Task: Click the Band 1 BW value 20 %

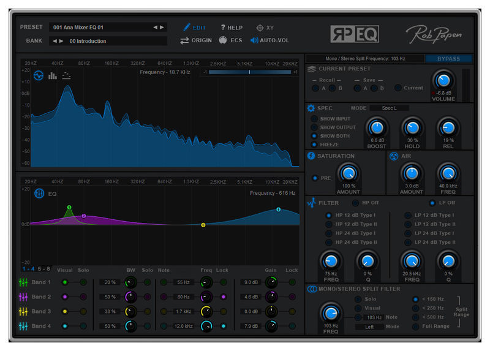Action: (x=110, y=282)
